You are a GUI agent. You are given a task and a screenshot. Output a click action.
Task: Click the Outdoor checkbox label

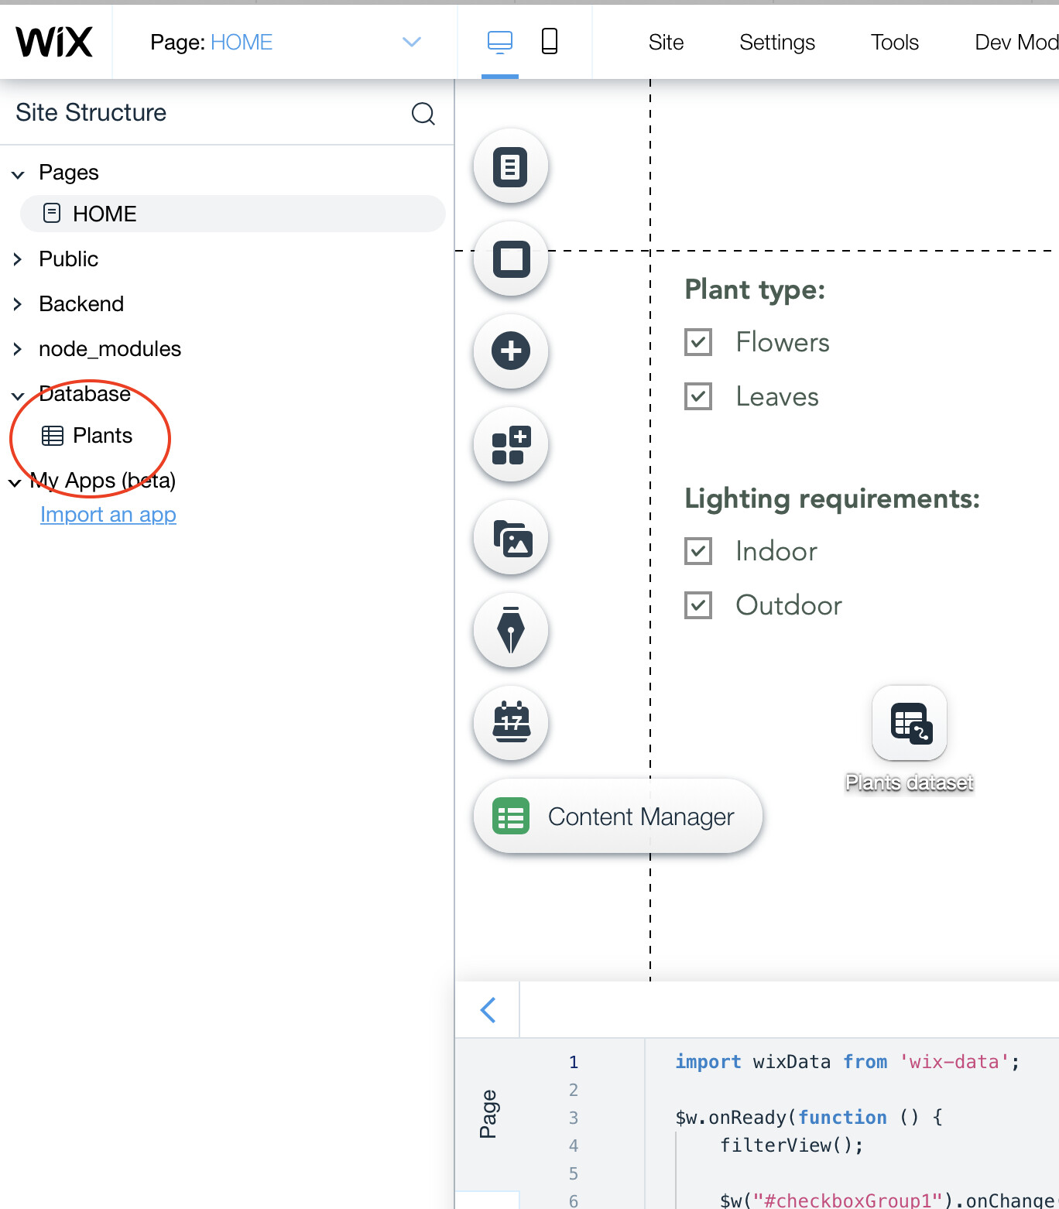(789, 605)
